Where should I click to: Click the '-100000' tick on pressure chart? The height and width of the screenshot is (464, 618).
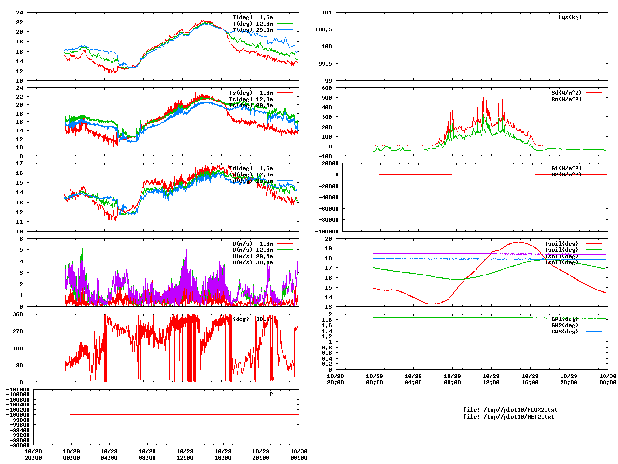18,415
